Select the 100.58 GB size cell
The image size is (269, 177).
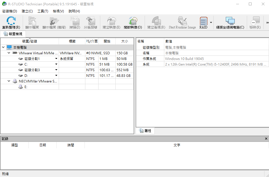[x=125, y=64]
